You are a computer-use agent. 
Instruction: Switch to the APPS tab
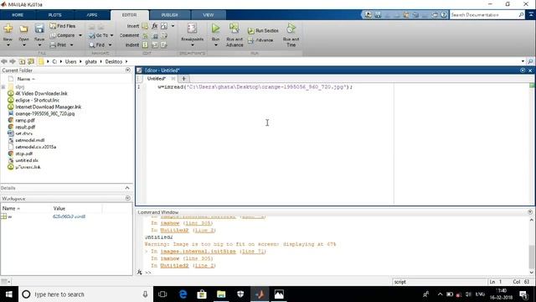point(91,15)
